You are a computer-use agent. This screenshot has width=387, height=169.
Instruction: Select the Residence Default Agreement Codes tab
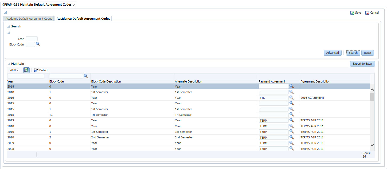pos(83,18)
